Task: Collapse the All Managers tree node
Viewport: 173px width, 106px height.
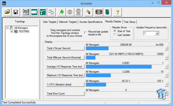Action: (x=7, y=28)
